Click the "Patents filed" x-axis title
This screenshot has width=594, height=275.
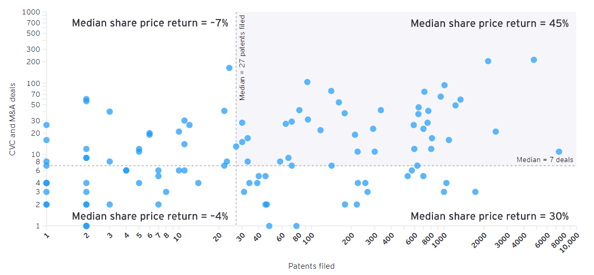311,266
